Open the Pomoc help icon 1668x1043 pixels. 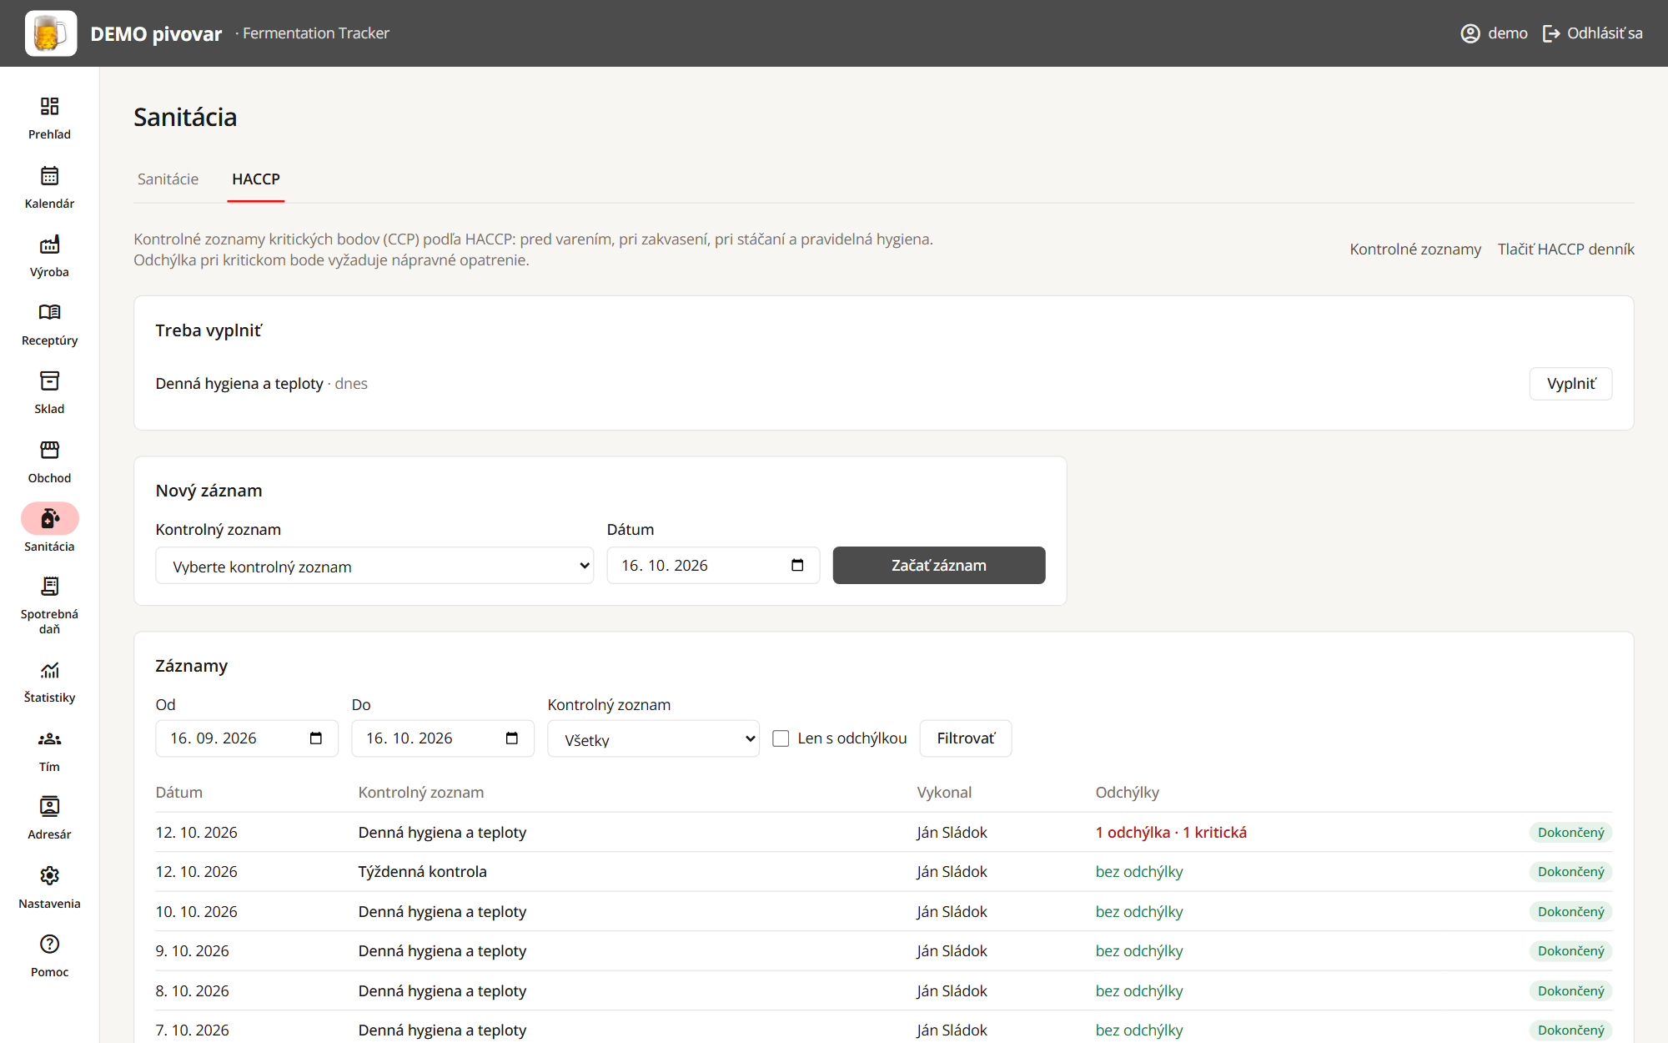[49, 944]
